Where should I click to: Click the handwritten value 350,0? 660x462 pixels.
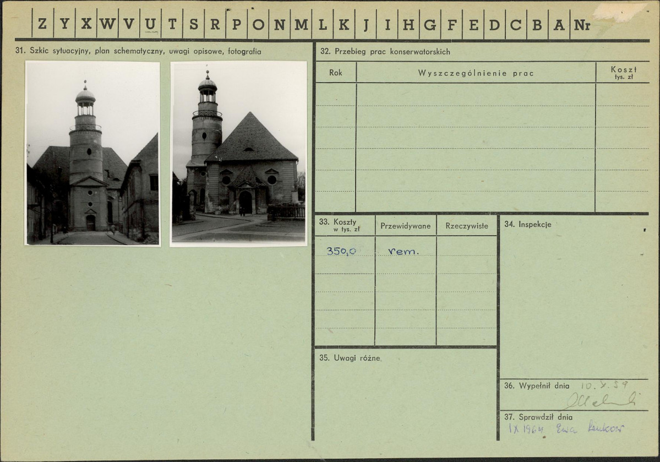pyautogui.click(x=341, y=251)
